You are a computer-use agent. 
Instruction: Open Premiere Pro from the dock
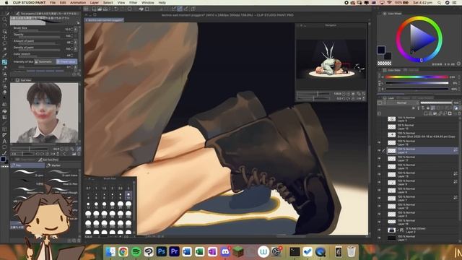pyautogui.click(x=174, y=252)
